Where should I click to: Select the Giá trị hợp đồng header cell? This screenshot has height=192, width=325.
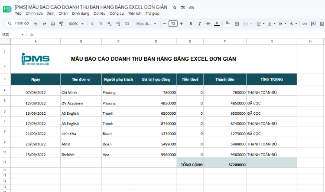pos(156,79)
